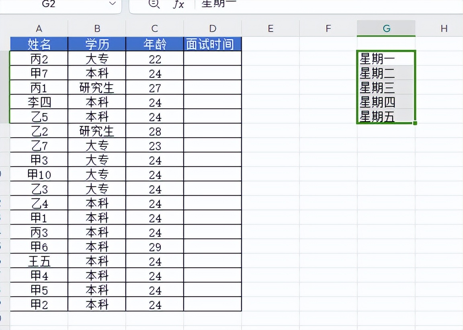This screenshot has width=463, height=330.
Task: Click the magnifier icon beside fx
Action: [154, 4]
